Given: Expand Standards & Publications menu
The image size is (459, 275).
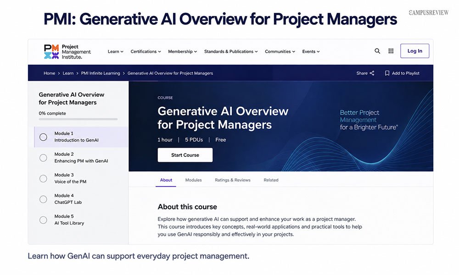Looking at the screenshot, I should [x=231, y=51].
